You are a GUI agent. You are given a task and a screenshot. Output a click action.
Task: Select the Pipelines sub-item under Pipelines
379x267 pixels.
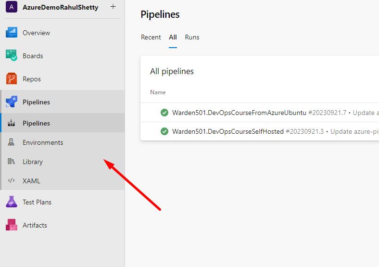tap(63, 123)
